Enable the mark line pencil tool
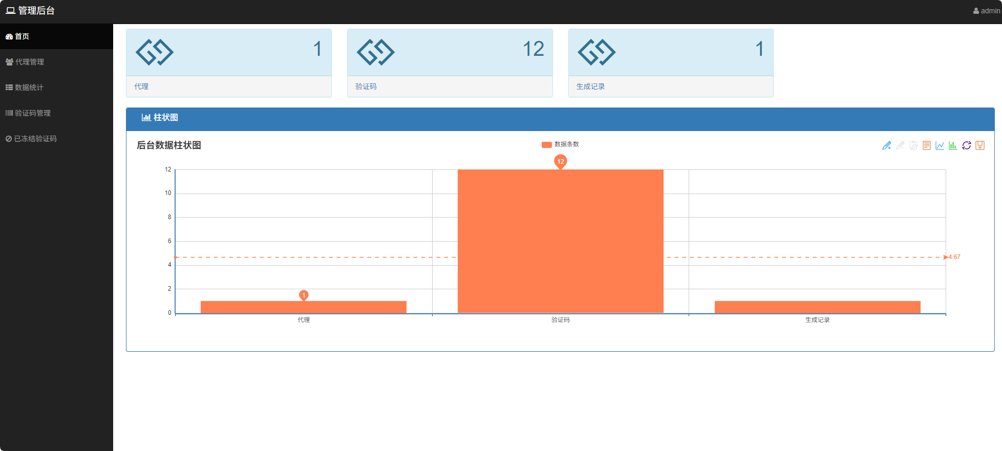Viewport: 1002px width, 451px height. click(887, 145)
